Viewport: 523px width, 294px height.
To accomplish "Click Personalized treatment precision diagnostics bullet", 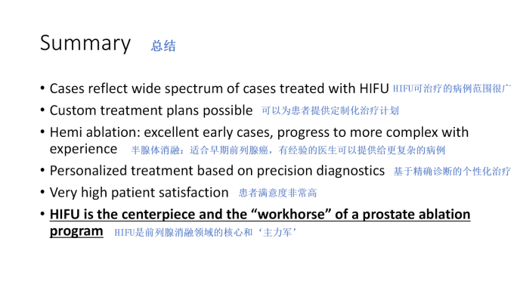I will [x=217, y=171].
